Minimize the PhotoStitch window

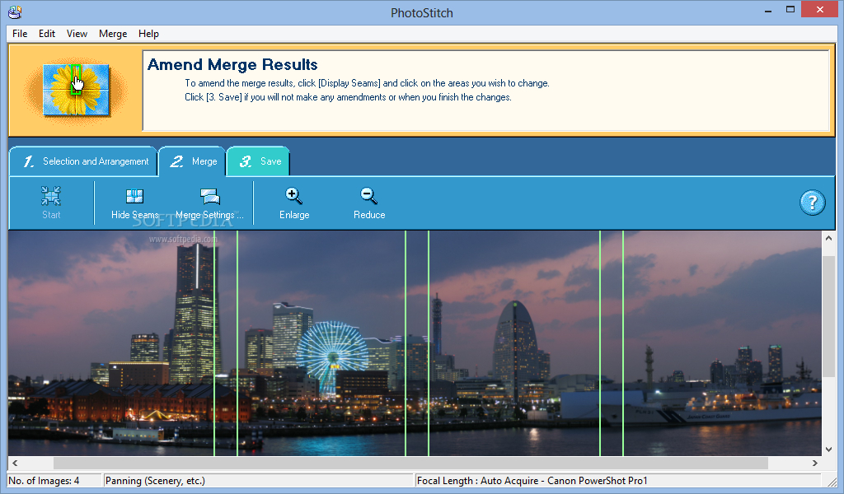pos(768,10)
